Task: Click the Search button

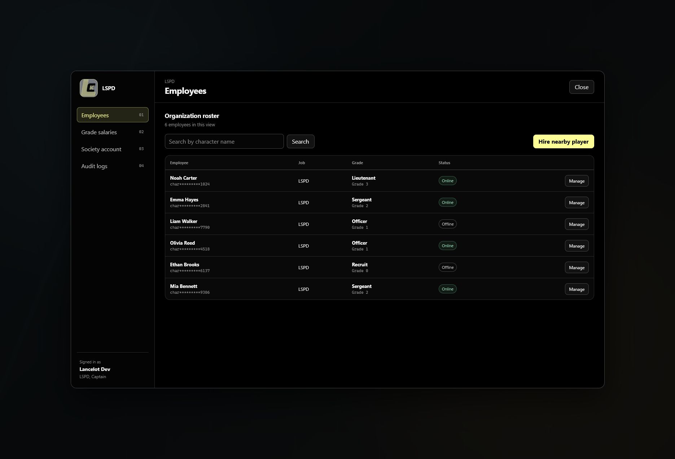Action: (x=301, y=141)
